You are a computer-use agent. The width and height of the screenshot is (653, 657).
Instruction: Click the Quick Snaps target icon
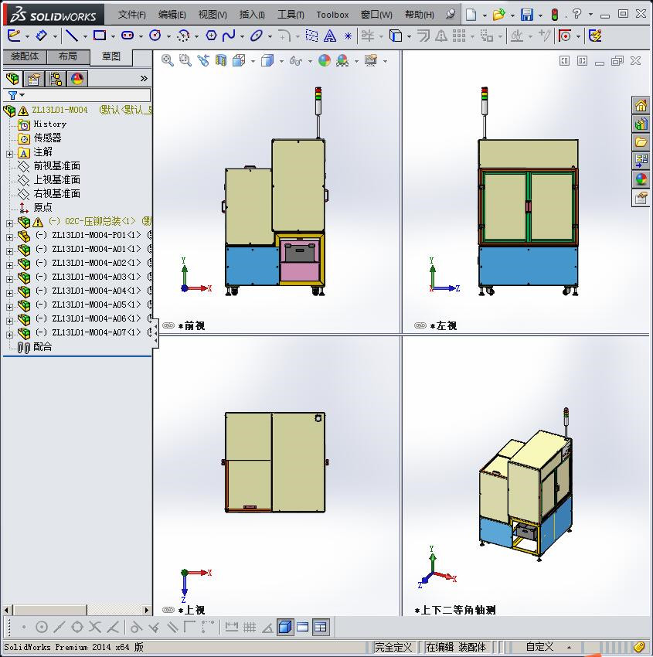coord(565,36)
